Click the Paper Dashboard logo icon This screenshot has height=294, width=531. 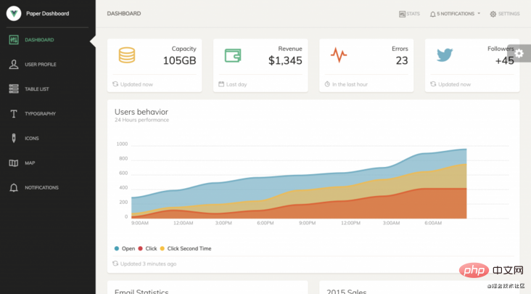[x=14, y=14]
